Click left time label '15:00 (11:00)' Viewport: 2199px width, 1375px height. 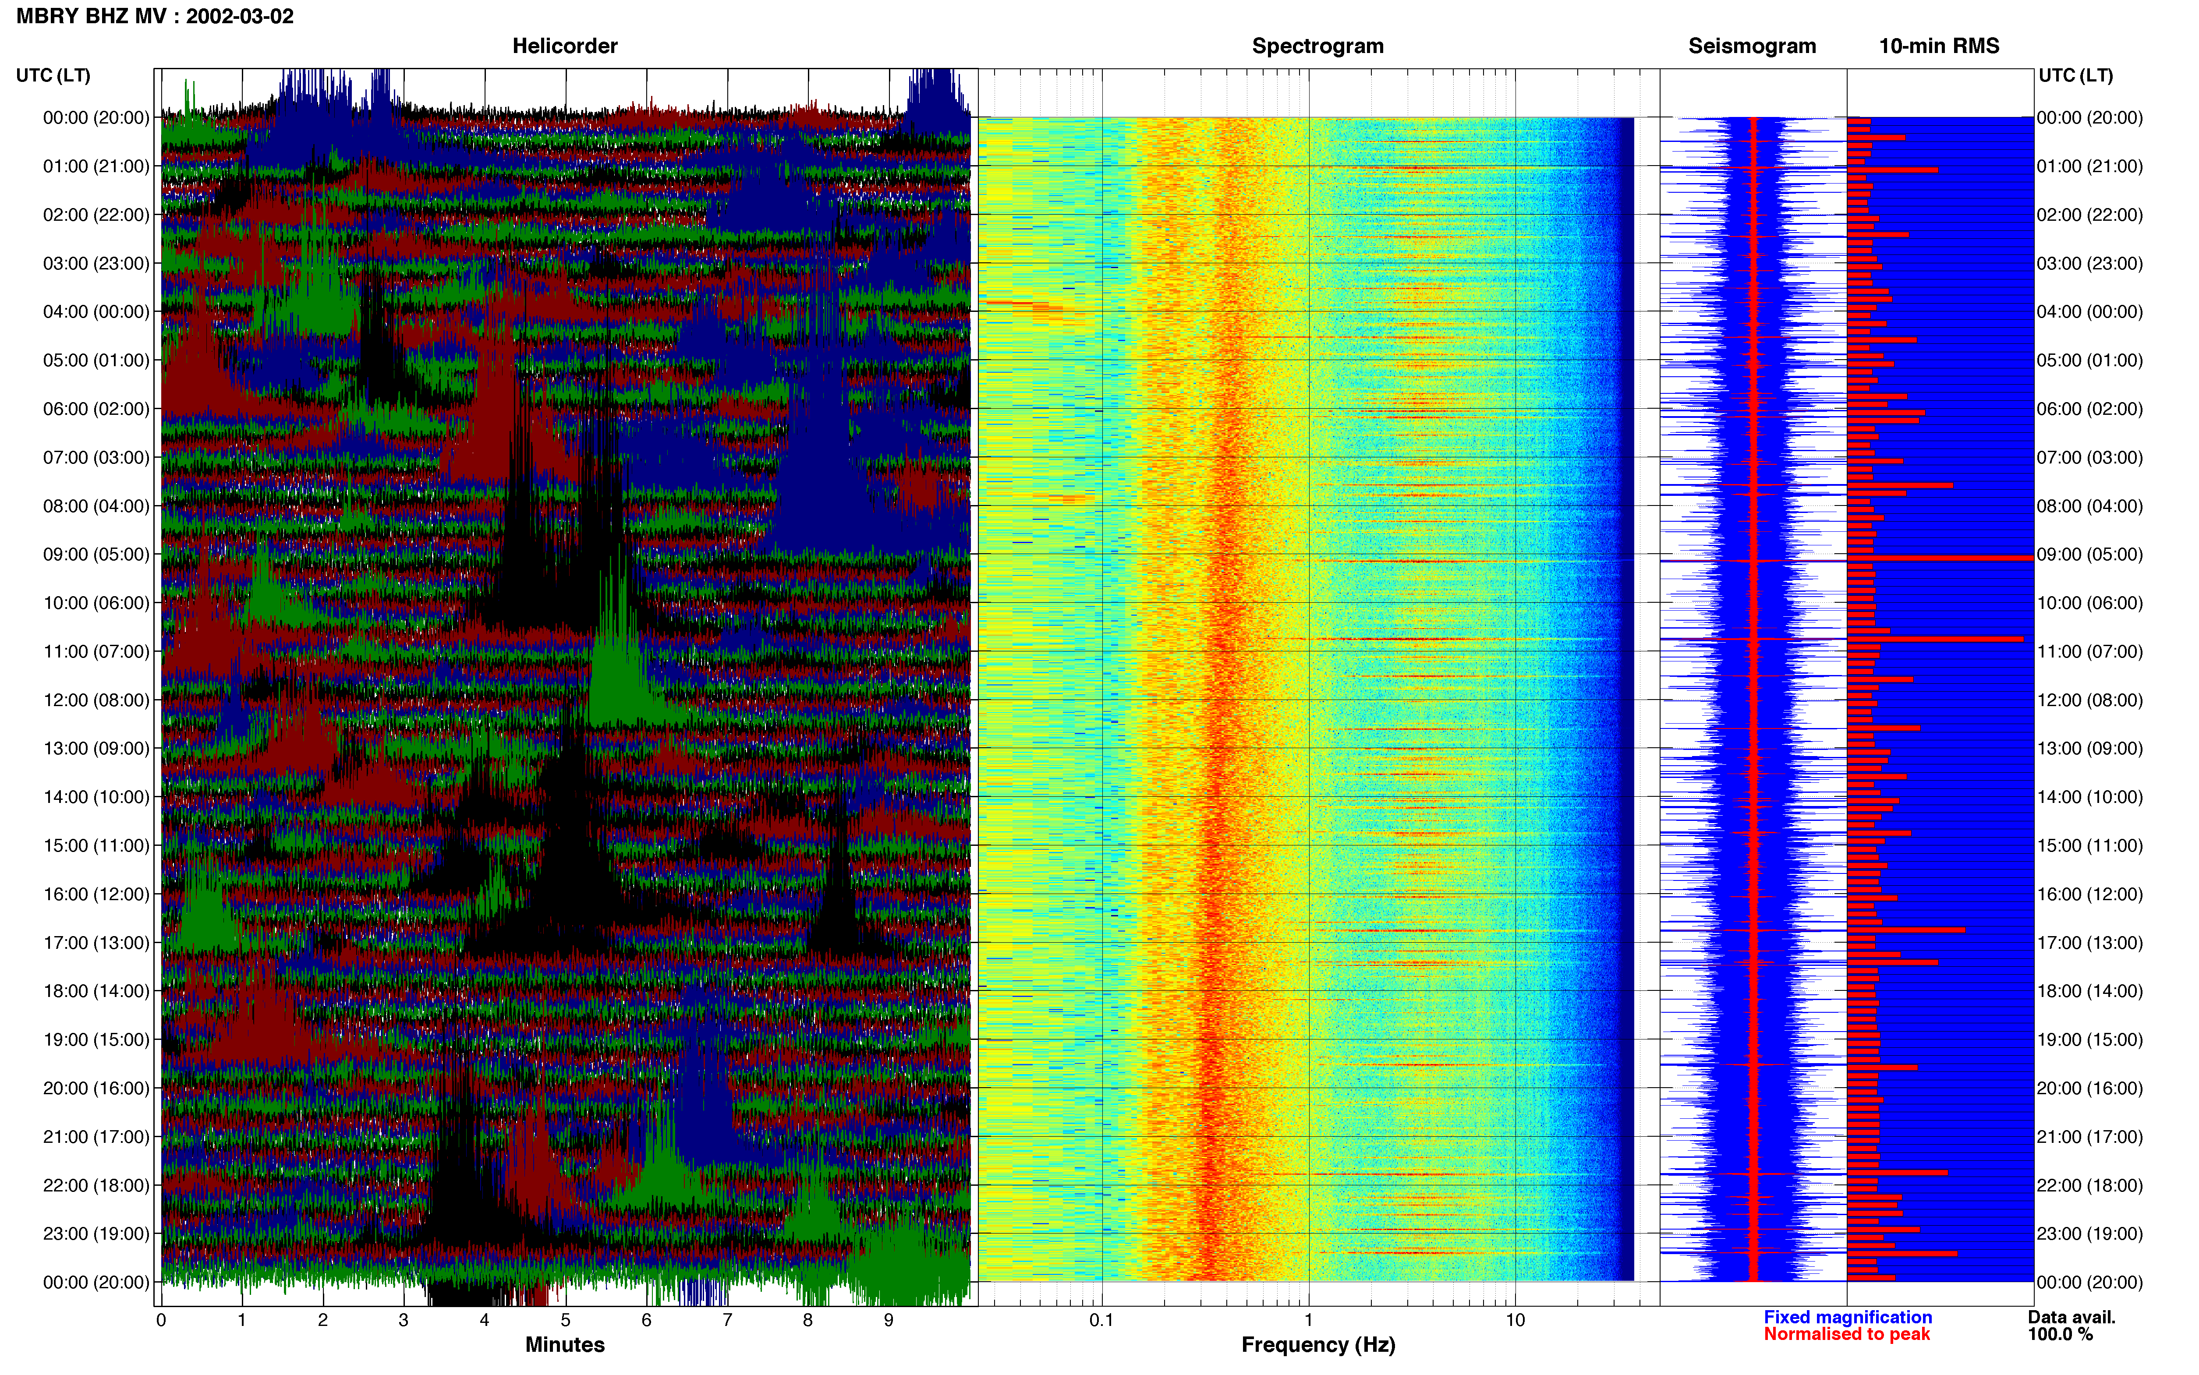tap(96, 846)
